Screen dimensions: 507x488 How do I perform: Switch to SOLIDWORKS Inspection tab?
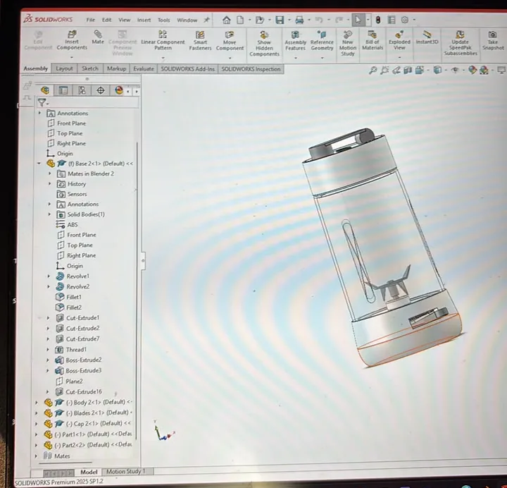pyautogui.click(x=251, y=69)
